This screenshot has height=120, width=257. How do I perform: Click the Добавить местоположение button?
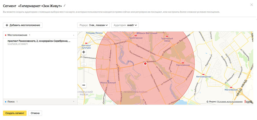coord(23,25)
